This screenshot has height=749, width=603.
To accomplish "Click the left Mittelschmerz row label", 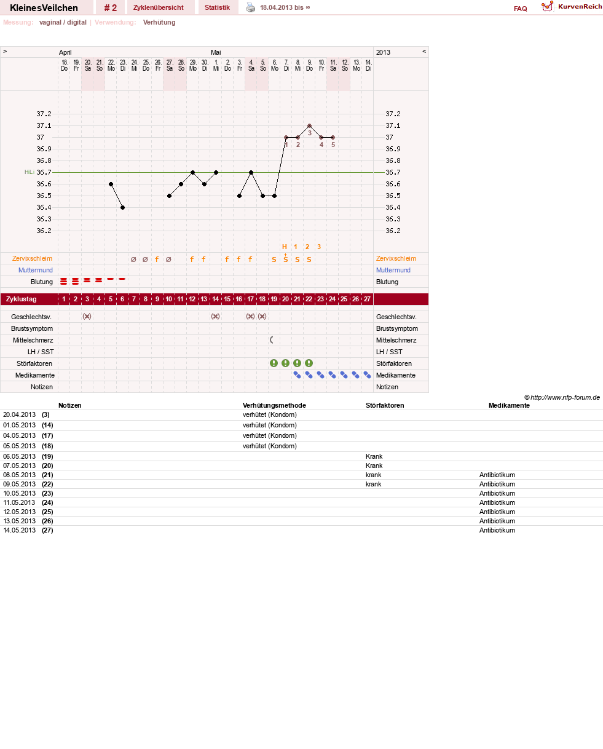I will (33, 340).
